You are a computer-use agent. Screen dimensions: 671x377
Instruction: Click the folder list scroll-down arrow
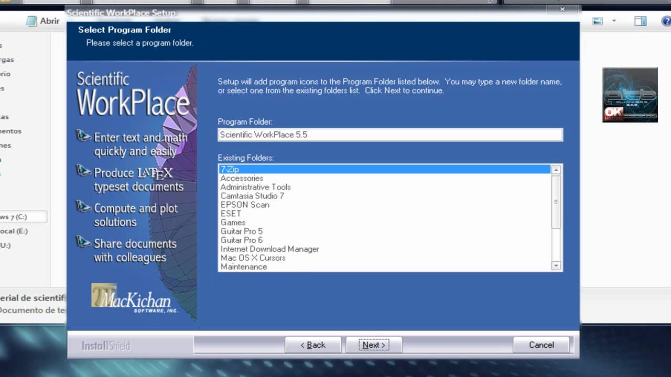tap(556, 266)
